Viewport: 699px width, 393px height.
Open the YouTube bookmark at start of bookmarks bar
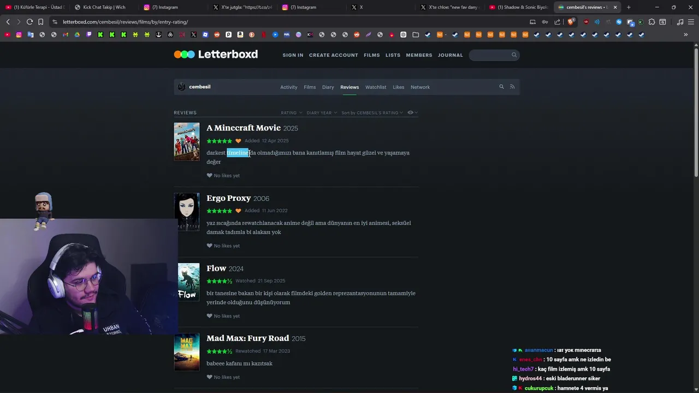7,34
